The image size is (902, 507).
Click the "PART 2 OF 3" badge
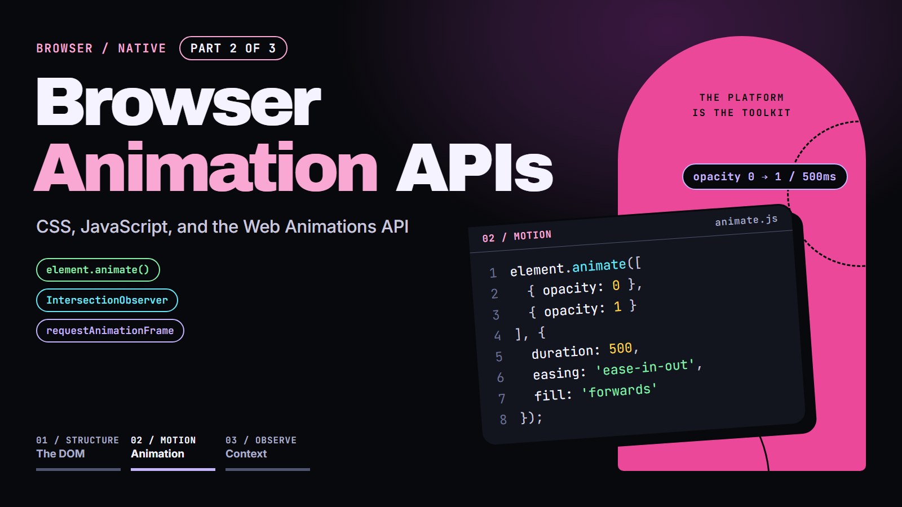233,48
